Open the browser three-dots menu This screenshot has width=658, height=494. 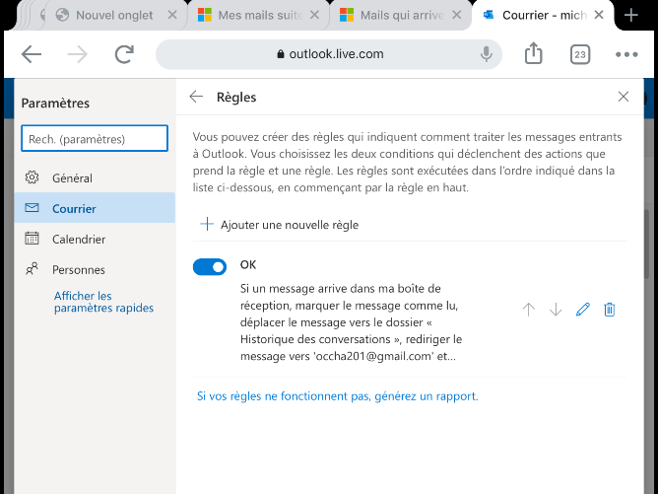[x=626, y=54]
